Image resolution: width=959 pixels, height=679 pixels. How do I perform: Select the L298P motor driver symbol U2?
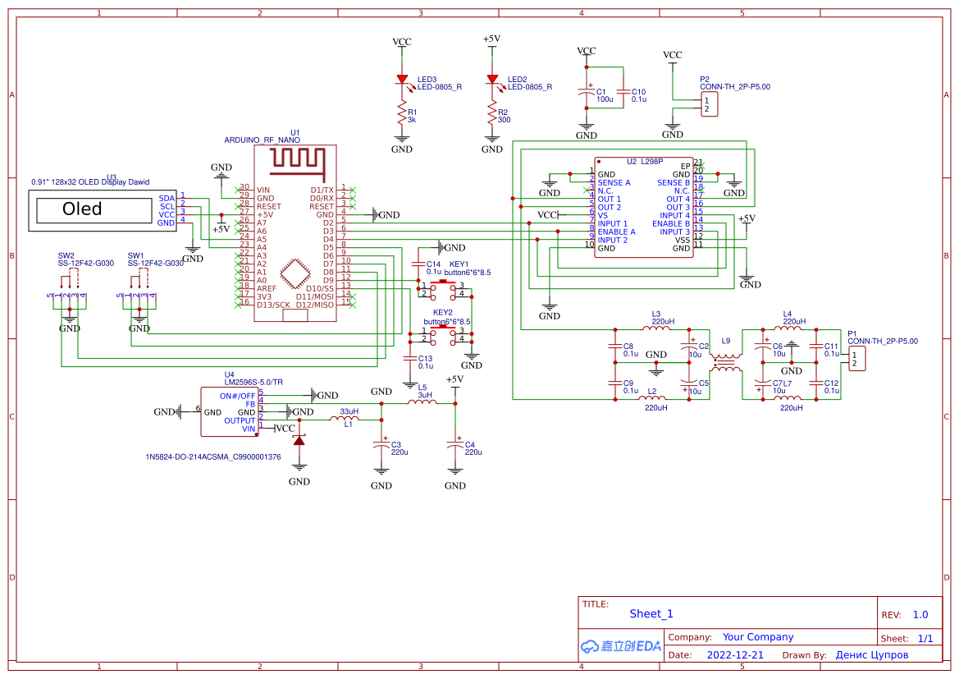(642, 205)
